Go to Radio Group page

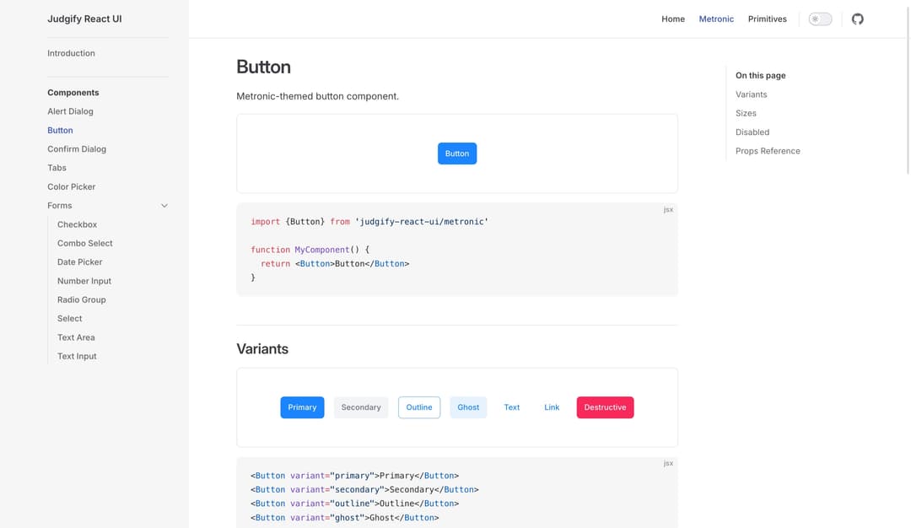tap(81, 299)
